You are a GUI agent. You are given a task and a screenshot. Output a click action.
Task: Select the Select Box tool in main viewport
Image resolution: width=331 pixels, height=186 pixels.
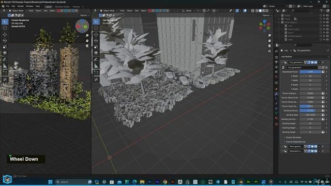pos(96,22)
